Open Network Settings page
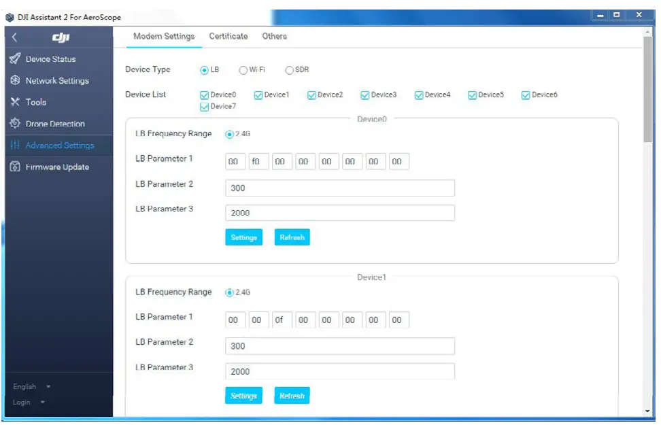The width and height of the screenshot is (661, 425). pos(59,80)
